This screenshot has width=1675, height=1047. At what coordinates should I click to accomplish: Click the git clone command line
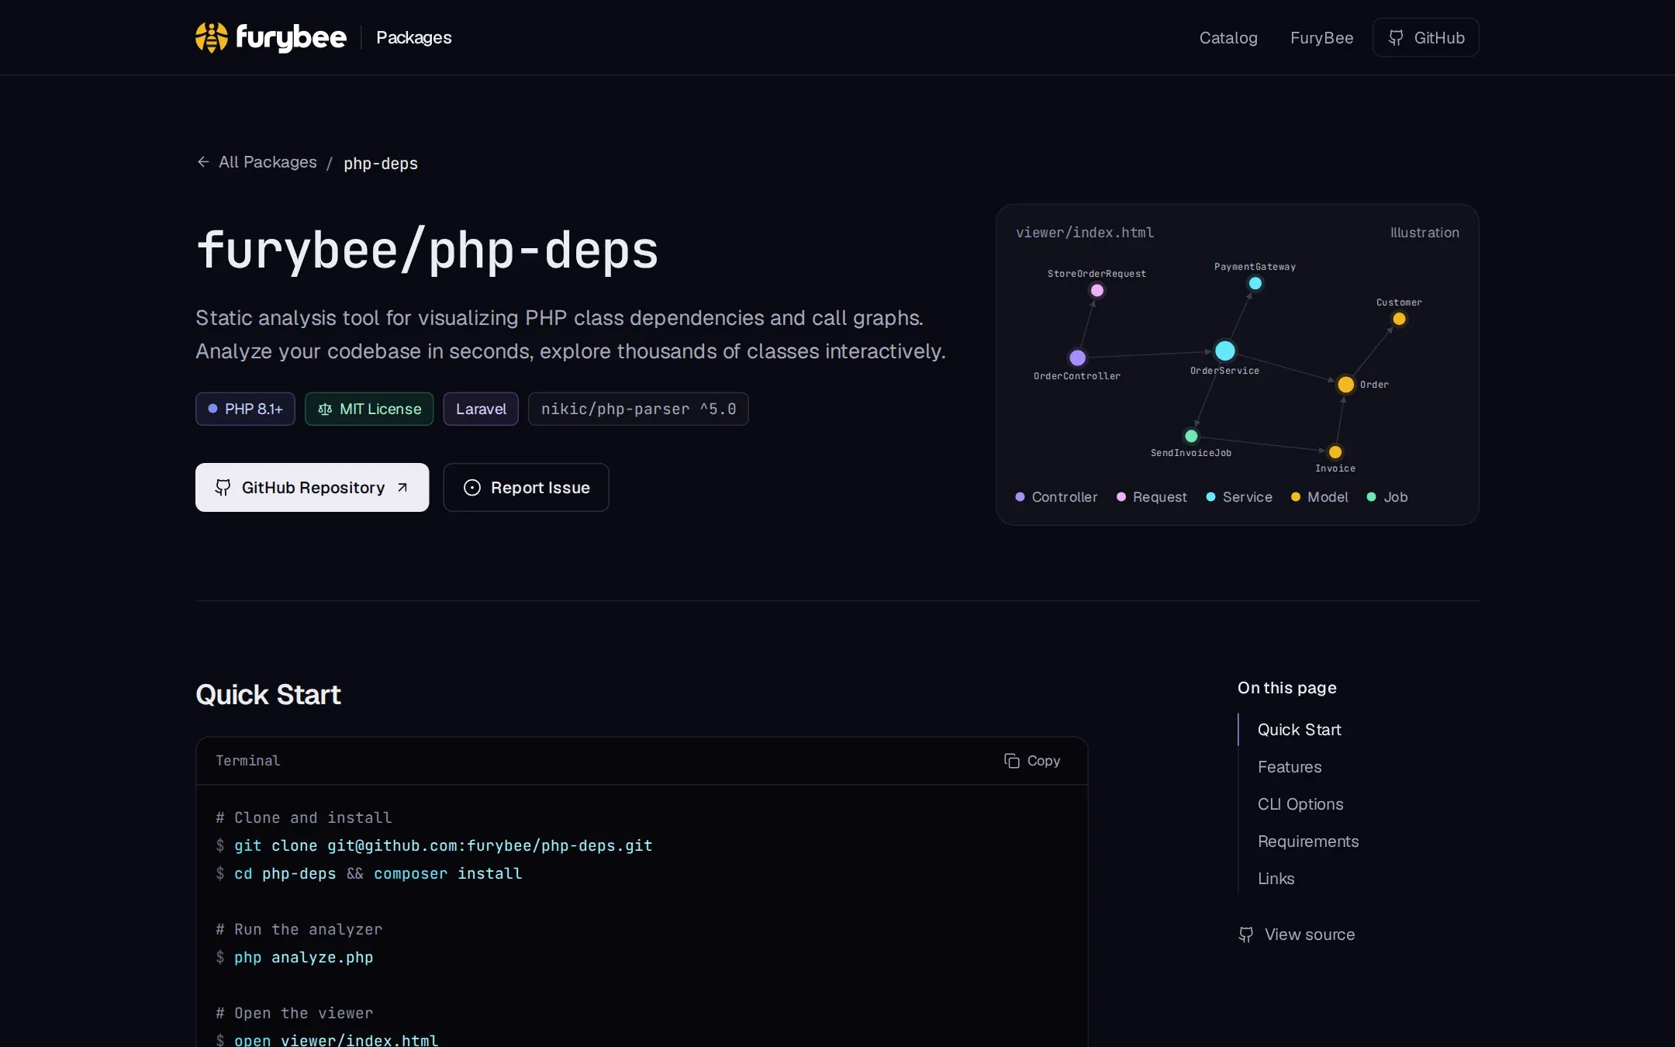434,845
